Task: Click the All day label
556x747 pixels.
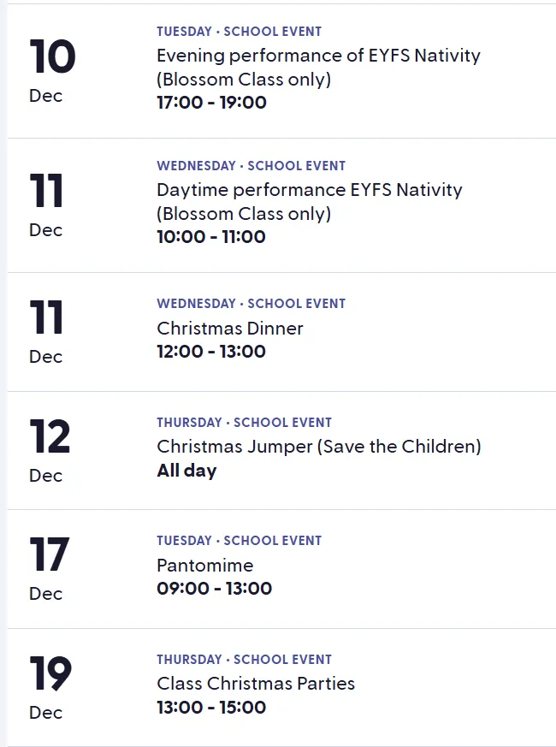Action: point(186,471)
